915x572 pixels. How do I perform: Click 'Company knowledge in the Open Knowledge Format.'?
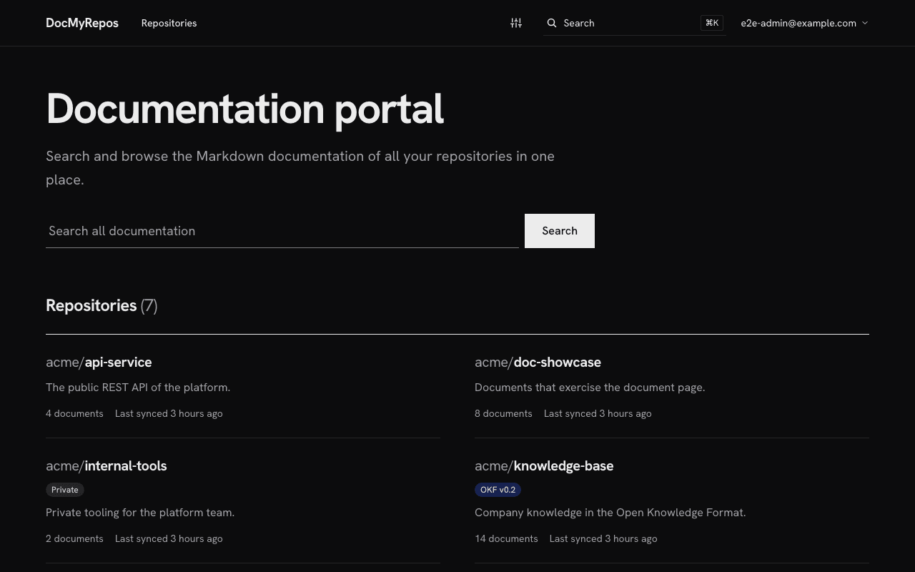(610, 513)
